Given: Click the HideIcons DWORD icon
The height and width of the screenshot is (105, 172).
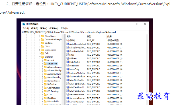Looking at the screenshot, I should (68, 66).
